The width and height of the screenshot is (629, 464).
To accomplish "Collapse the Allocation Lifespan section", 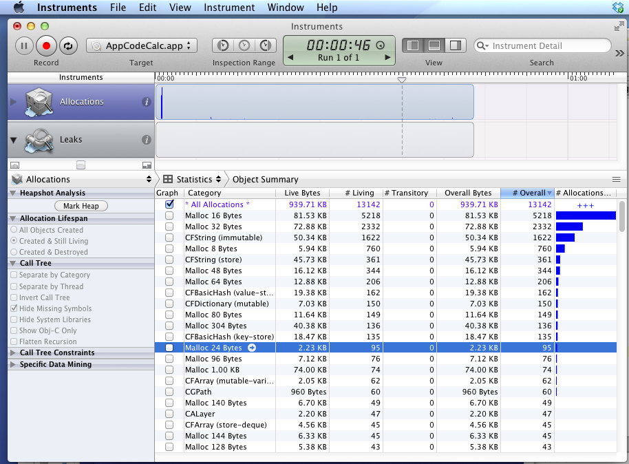I will coord(13,218).
